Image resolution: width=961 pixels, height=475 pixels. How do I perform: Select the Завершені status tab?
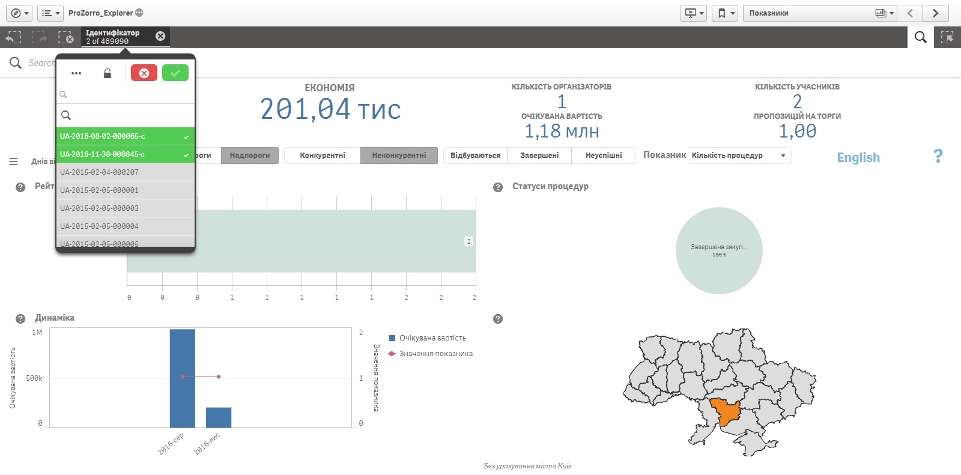(x=539, y=156)
